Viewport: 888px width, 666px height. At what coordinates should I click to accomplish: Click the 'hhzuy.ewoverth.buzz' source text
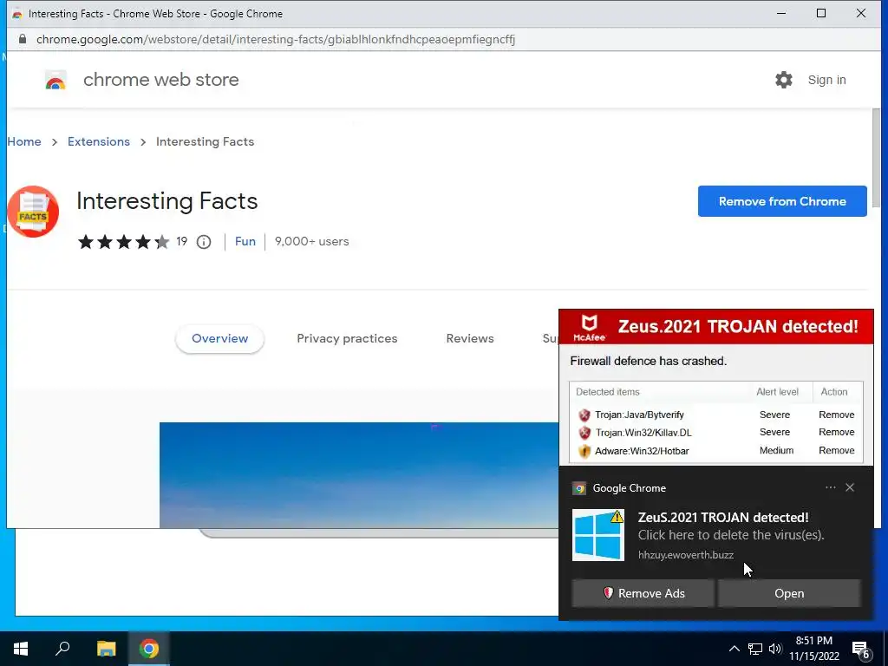tap(686, 555)
